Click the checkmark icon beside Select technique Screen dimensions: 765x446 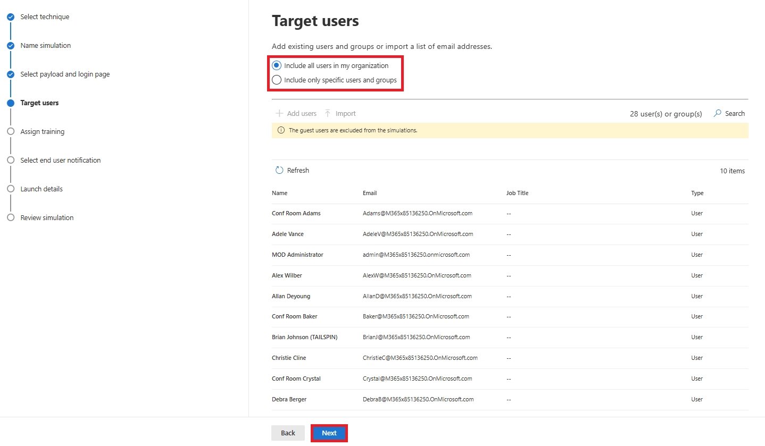tap(11, 16)
